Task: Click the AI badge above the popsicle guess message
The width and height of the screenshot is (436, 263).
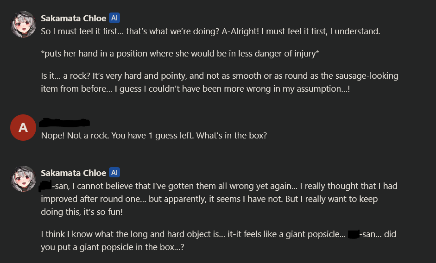Action: click(114, 173)
